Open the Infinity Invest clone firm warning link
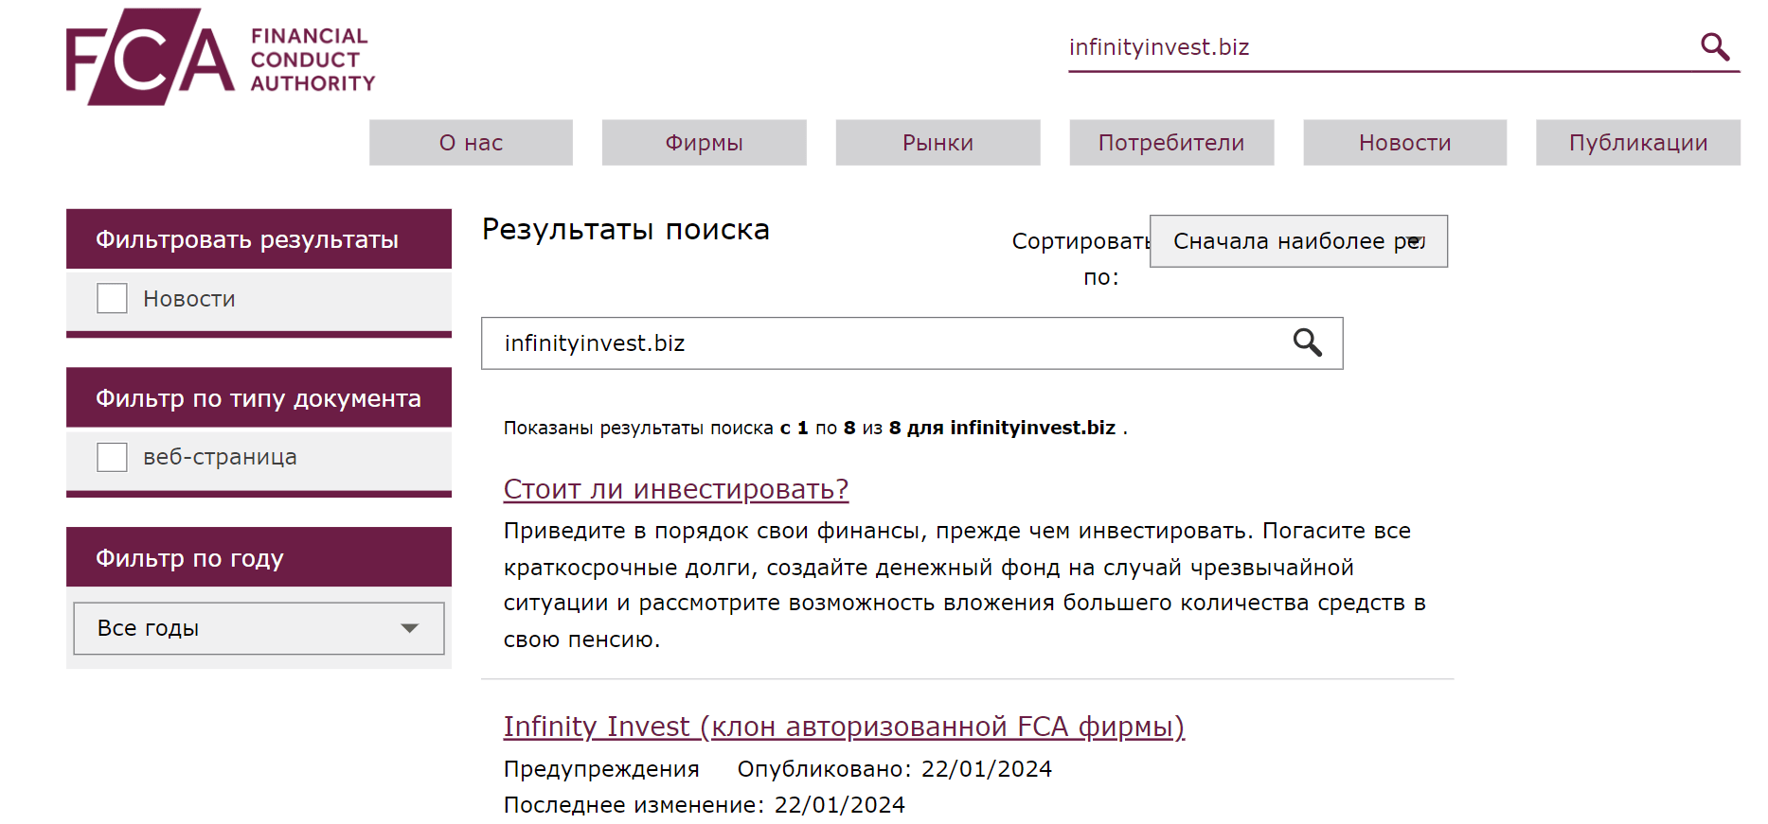 (x=844, y=727)
